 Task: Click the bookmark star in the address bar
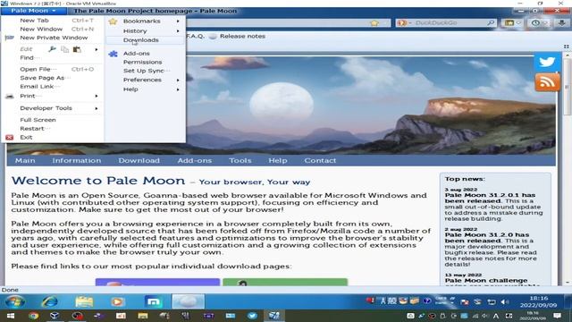tap(374, 23)
